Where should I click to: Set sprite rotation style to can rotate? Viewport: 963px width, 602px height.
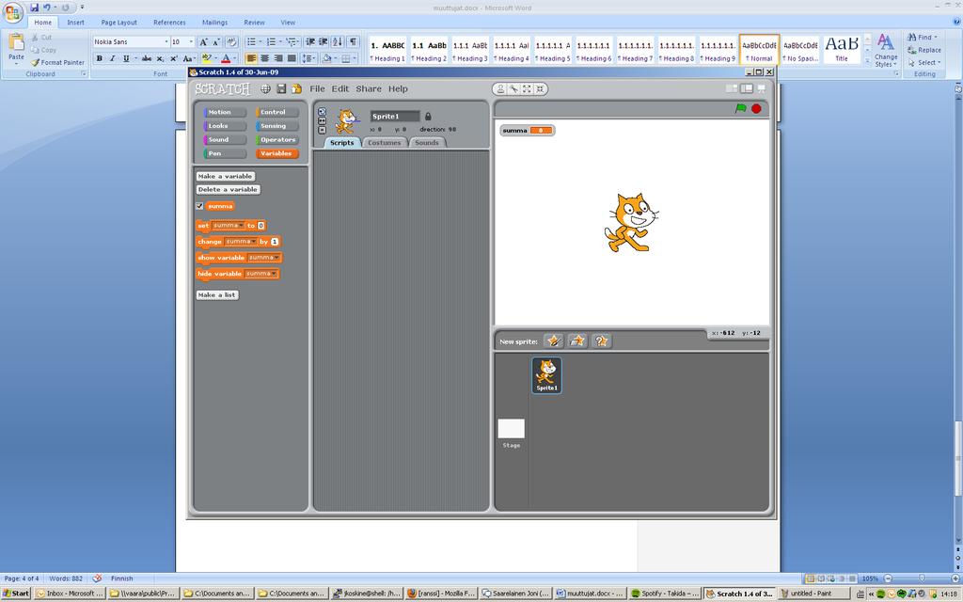(x=322, y=112)
